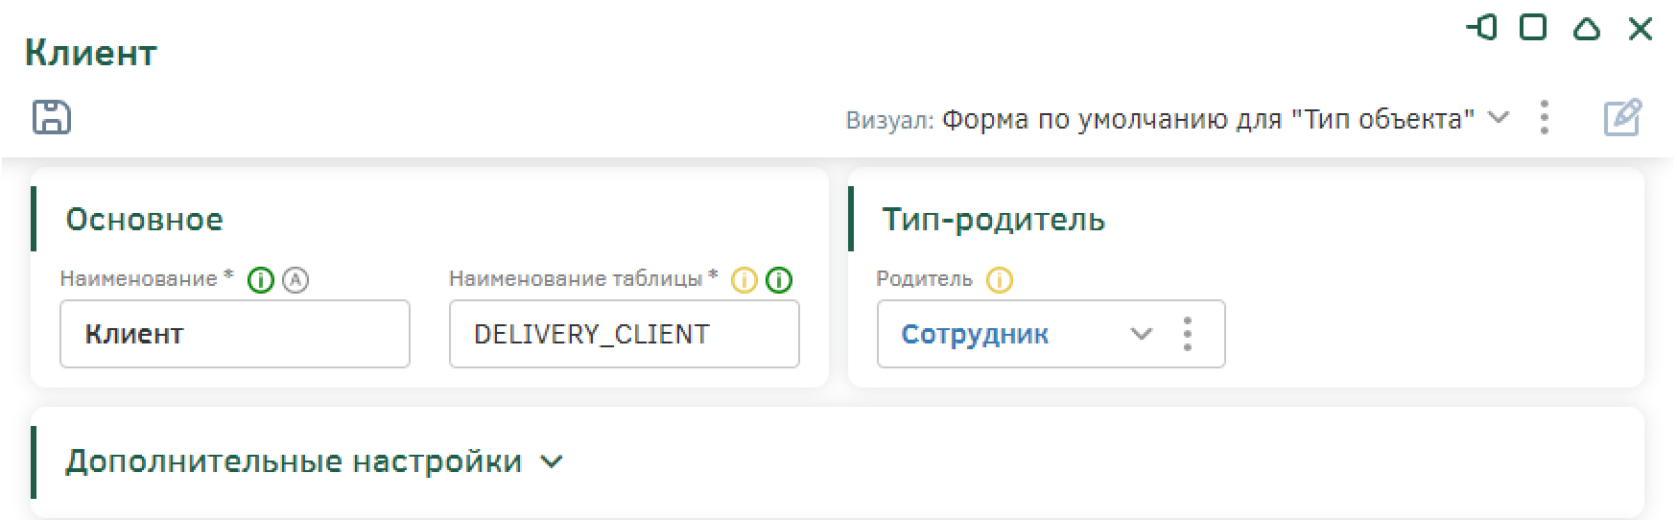The height and width of the screenshot is (520, 1677).
Task: Focus the Наименование field containing Клиент
Action: click(x=235, y=334)
